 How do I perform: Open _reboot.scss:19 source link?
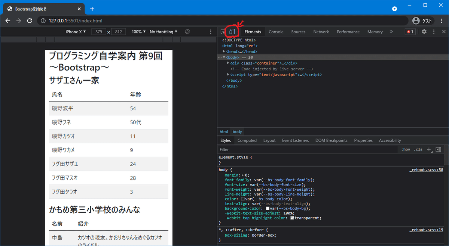[x=427, y=230]
